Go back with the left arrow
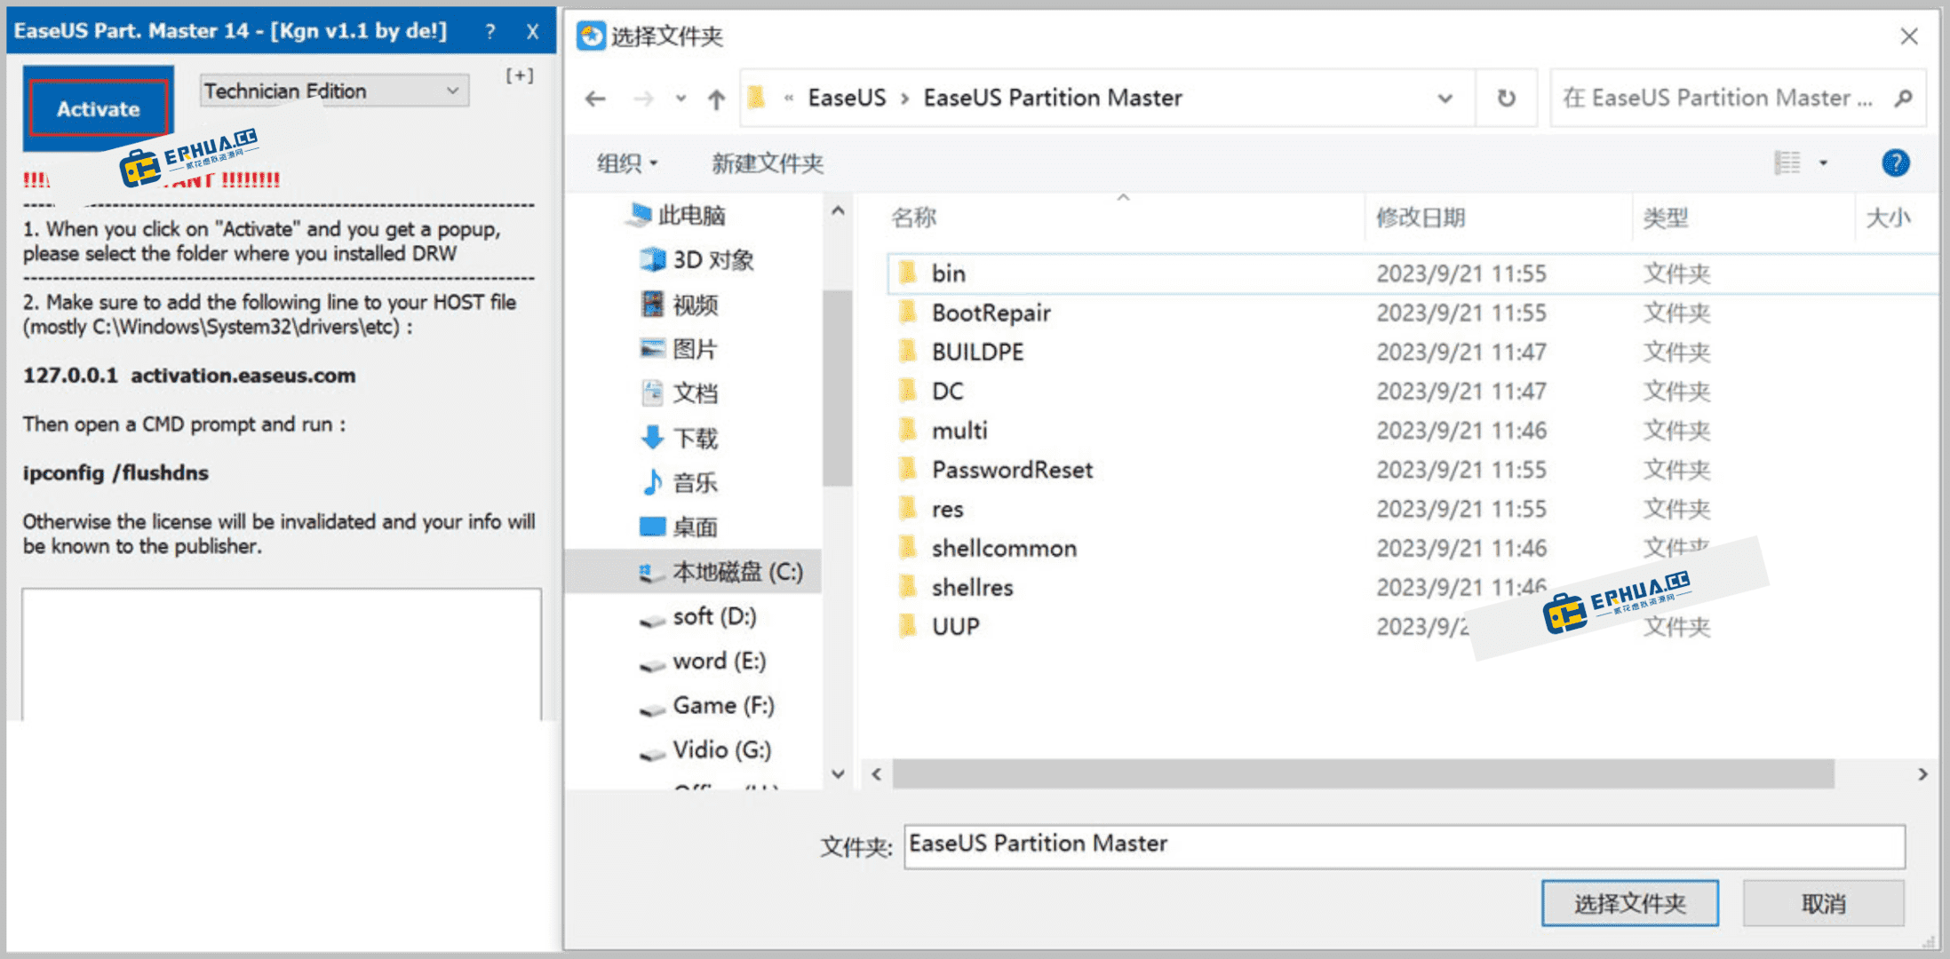 (x=595, y=99)
